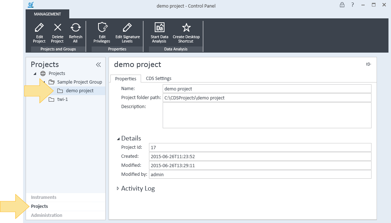Click the Modified date field
Image resolution: width=391 pixels, height=223 pixels.
(260, 165)
